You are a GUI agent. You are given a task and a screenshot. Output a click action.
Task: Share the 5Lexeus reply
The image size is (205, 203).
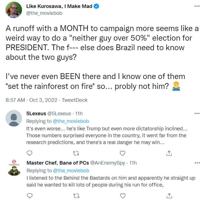[x=170, y=153]
